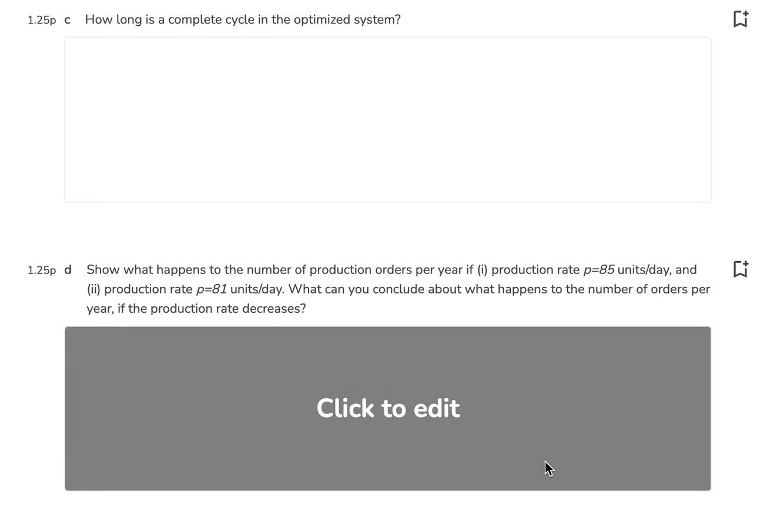777x531 pixels.
Task: Open the answer editor via Click to edit
Action: [x=388, y=408]
